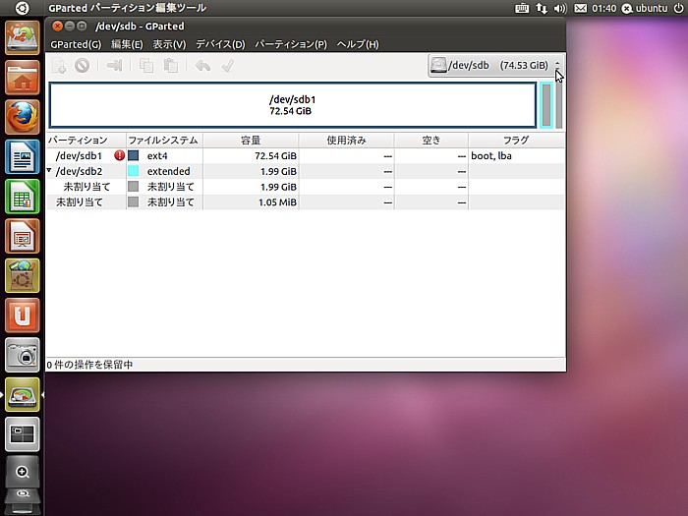Screen dimensions: 688x516
Task: Open the 表示(V) menu
Action: click(169, 44)
